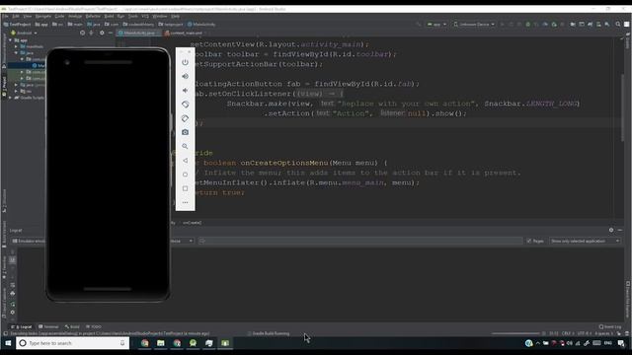Open the Edit menu
The height and width of the screenshot is (355, 632).
point(16,16)
